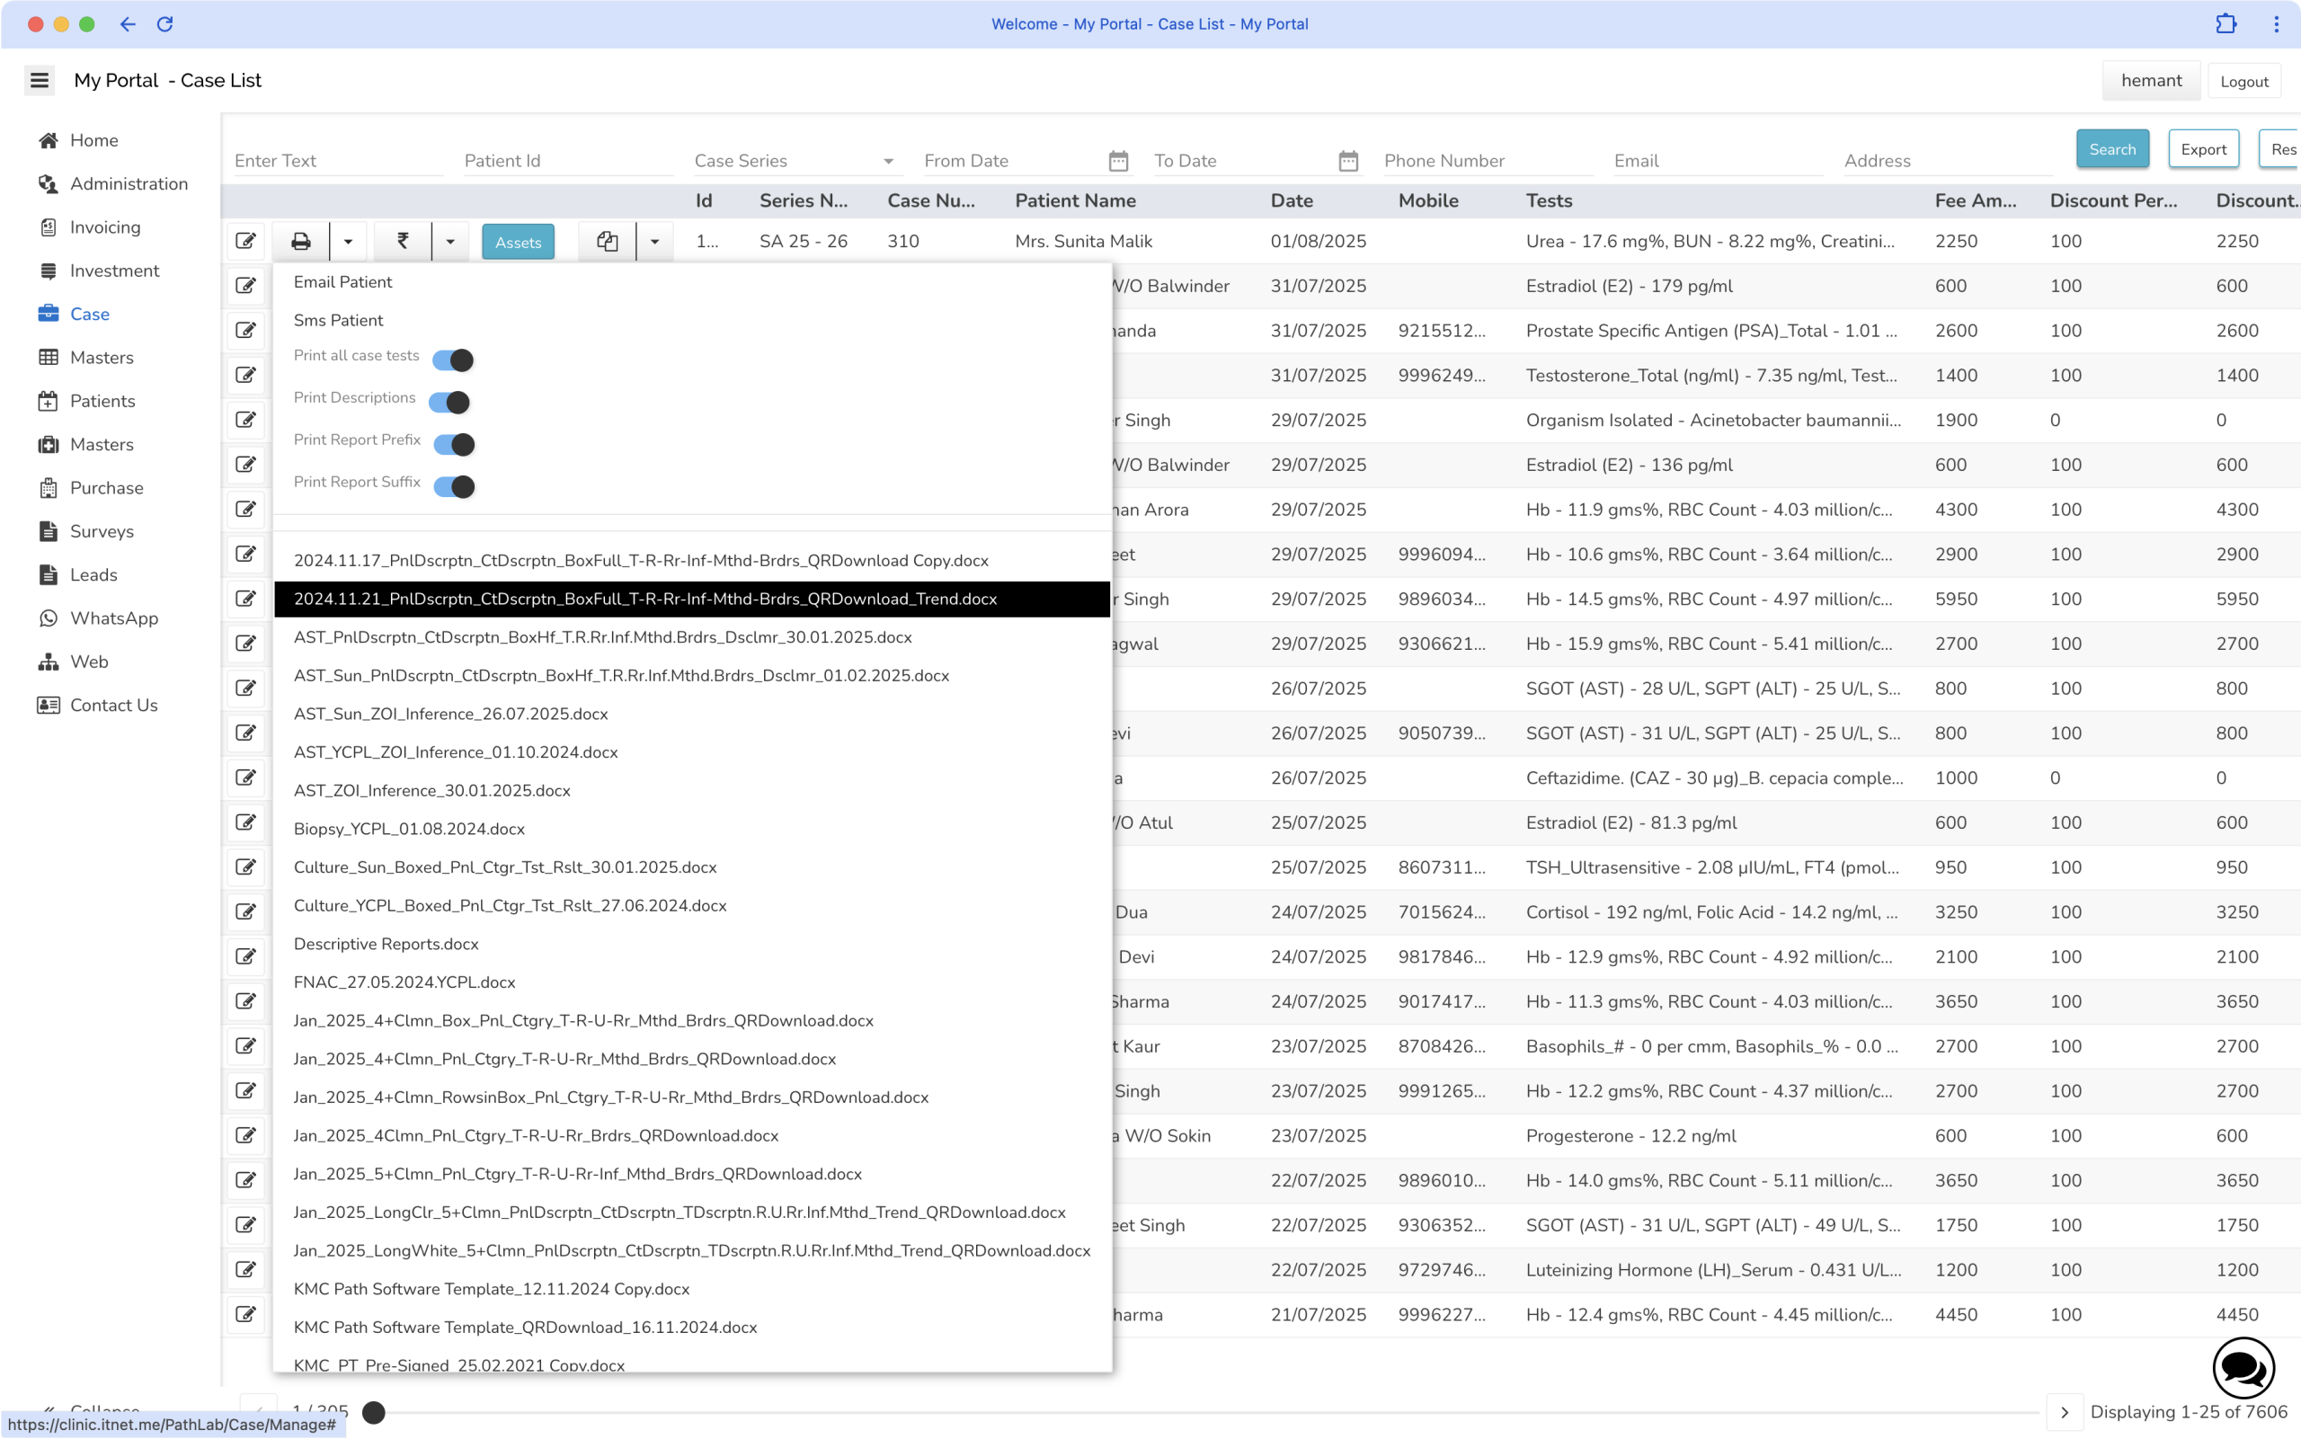Click the printer icon in first row

(301, 242)
